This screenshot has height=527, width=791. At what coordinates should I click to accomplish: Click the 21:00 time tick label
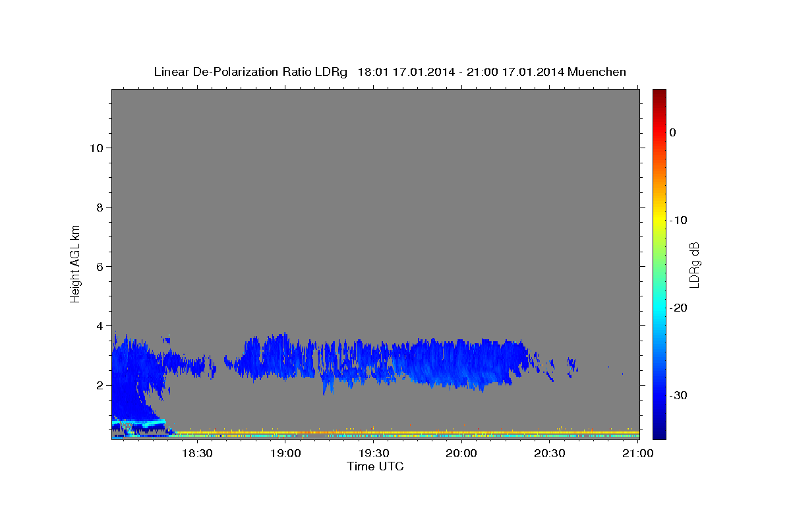[x=638, y=454]
